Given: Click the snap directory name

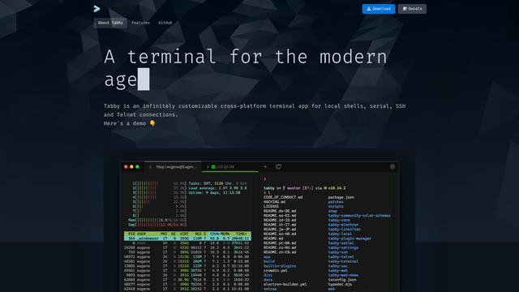Looking at the screenshot, I should [x=332, y=211].
